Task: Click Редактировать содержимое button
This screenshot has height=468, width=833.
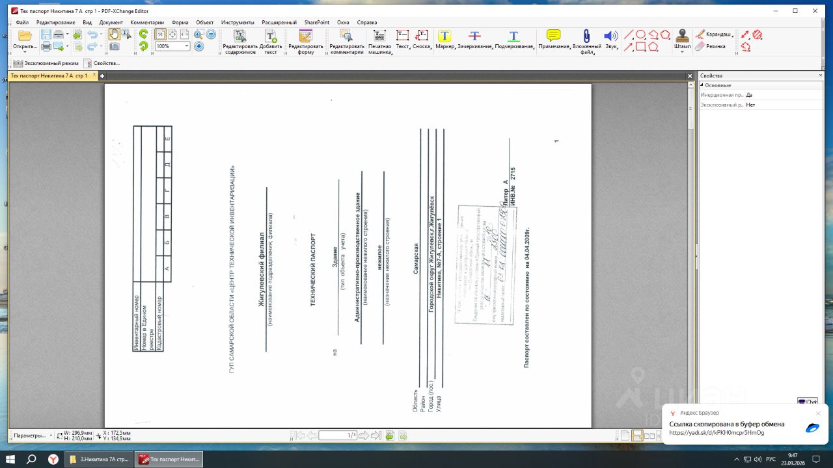Action: (x=239, y=42)
